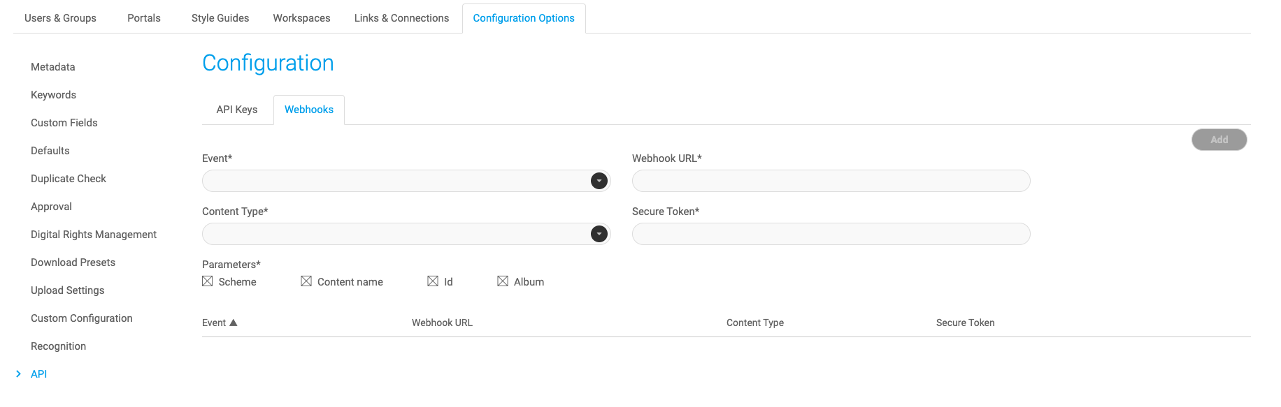Tick the Album parameter checkbox
The image size is (1281, 407).
tap(503, 281)
